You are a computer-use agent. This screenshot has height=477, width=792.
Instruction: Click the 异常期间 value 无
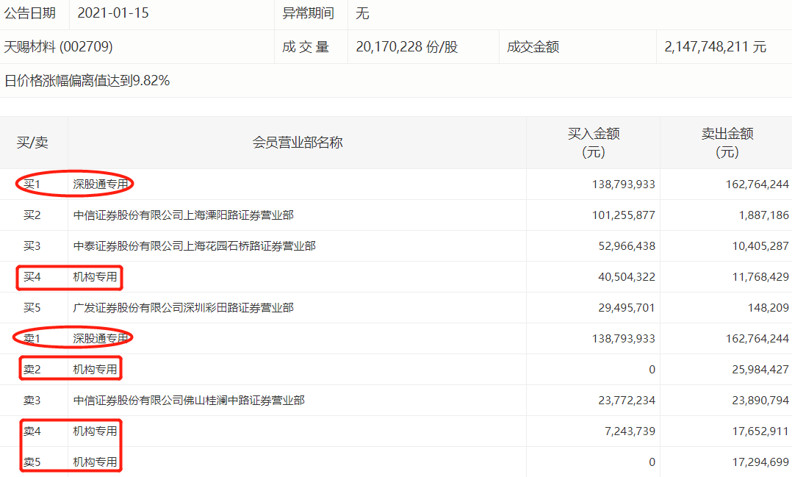click(x=362, y=13)
